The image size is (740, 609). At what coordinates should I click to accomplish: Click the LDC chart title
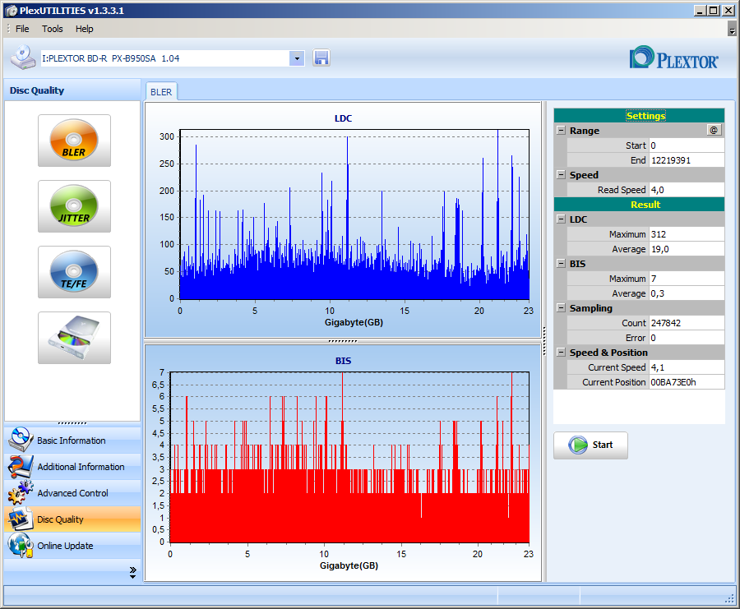coord(343,118)
